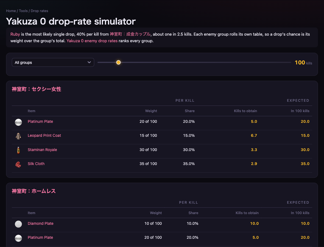324x247 pixels.
Task: Open the All groups dropdown
Action: [53, 63]
